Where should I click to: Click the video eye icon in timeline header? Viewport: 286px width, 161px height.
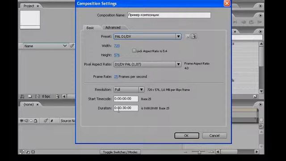pos(22,121)
